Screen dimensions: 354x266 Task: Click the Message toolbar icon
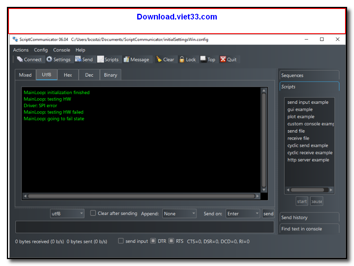coord(137,59)
